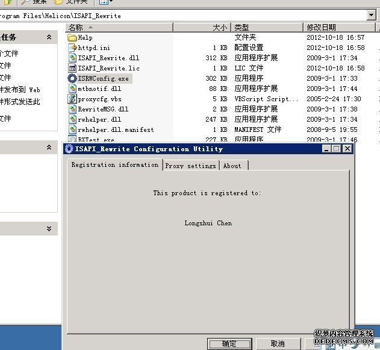380x350 pixels.
Task: Expand the bottom left pane section chevron
Action: (x=49, y=229)
